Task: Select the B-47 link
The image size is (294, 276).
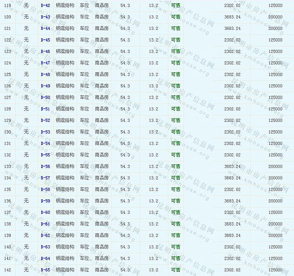Action: point(45,63)
